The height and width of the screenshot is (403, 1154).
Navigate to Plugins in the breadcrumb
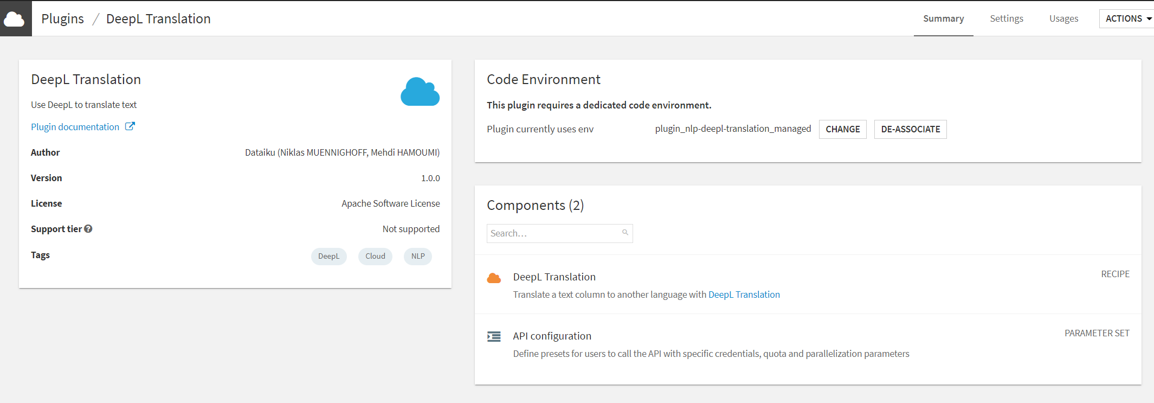[62, 18]
